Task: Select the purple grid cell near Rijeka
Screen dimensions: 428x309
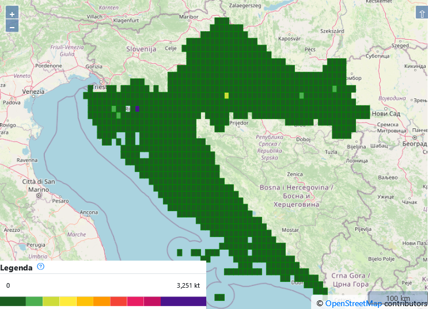Action: (137, 108)
